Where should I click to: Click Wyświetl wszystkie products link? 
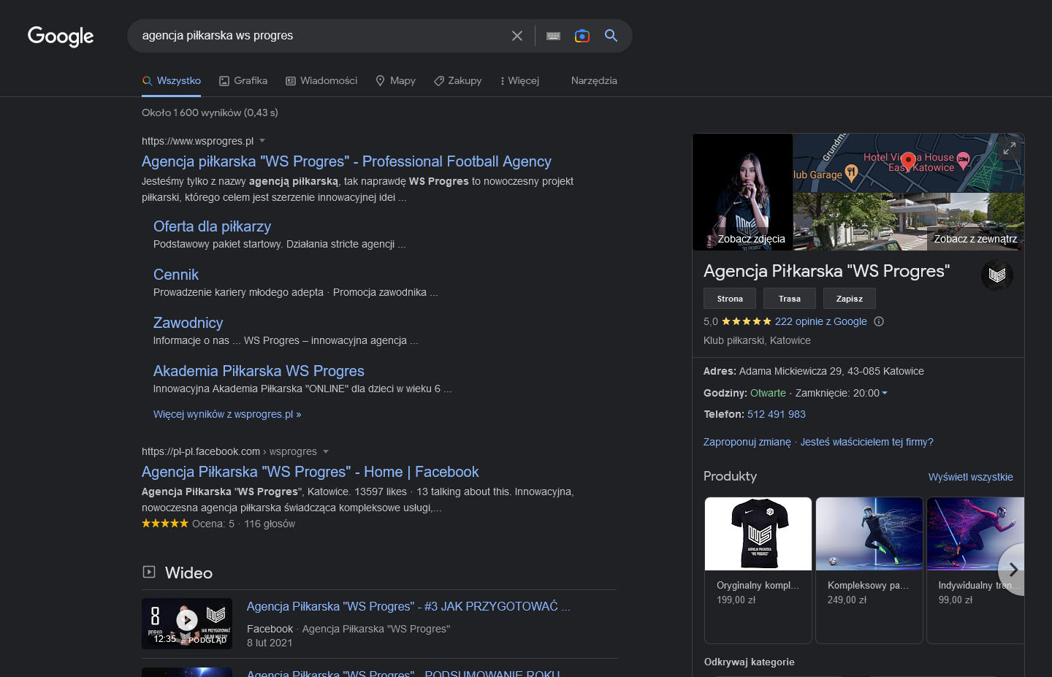tap(971, 477)
